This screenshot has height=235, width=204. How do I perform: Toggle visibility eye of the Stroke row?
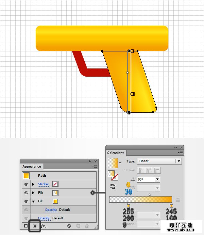click(26, 184)
